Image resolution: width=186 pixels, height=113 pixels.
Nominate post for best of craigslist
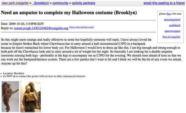click(171, 37)
